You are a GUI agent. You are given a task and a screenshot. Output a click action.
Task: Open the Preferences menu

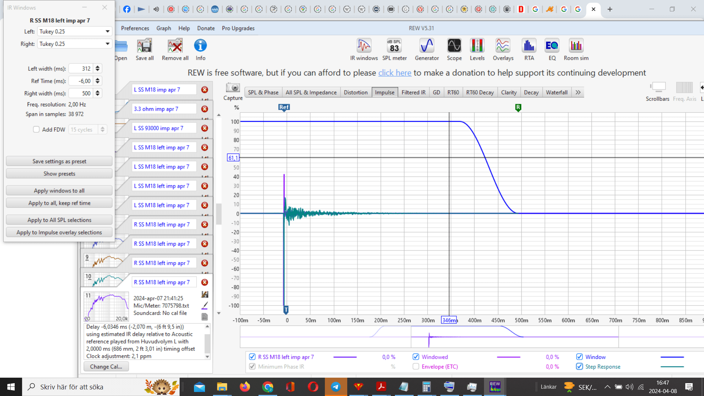[135, 28]
